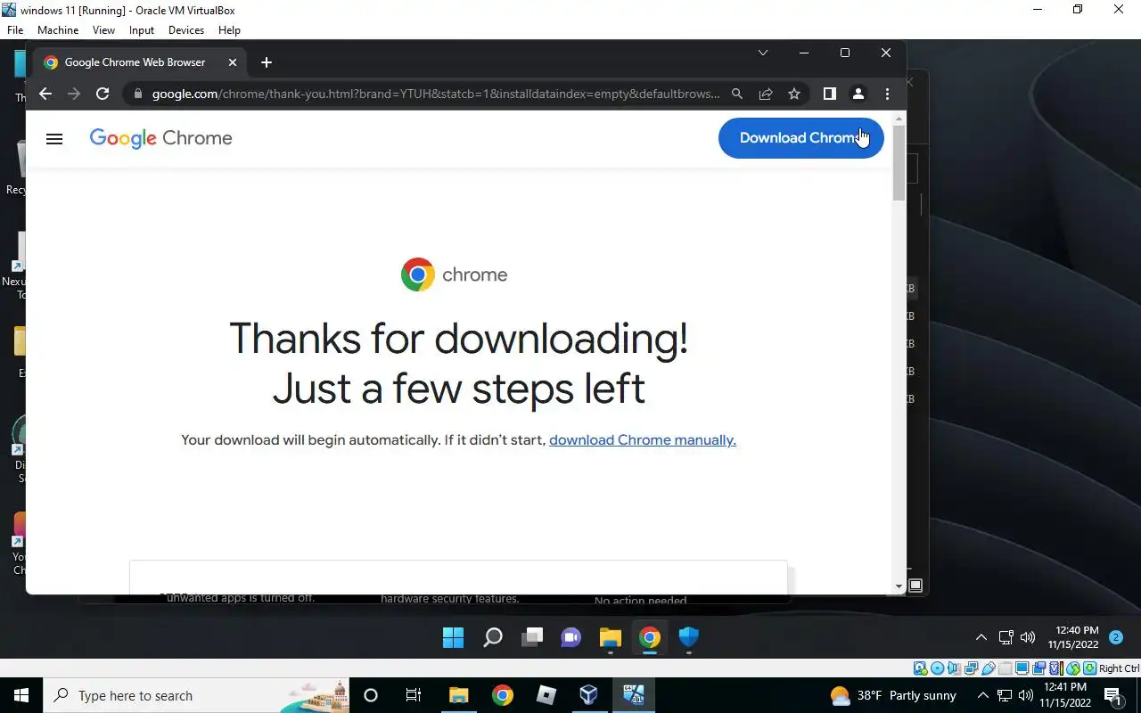
Task: Open host VirtualBox cube taskbar icon
Action: 589,695
